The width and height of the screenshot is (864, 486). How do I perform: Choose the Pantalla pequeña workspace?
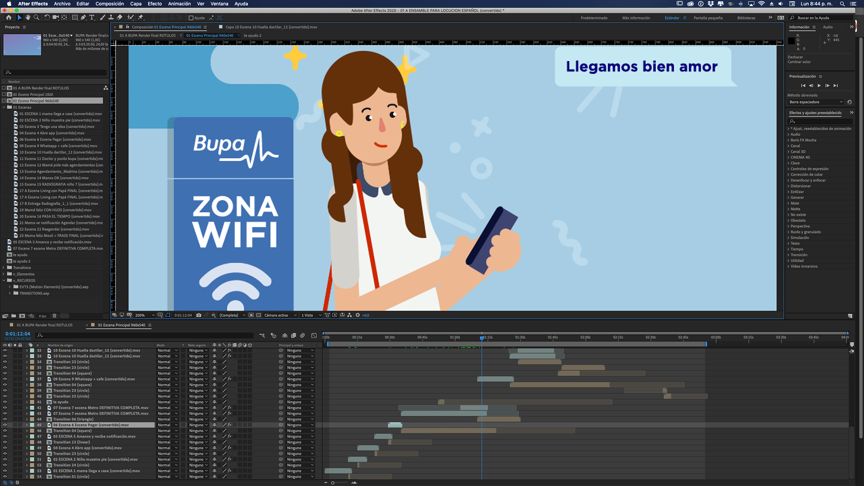tap(708, 18)
